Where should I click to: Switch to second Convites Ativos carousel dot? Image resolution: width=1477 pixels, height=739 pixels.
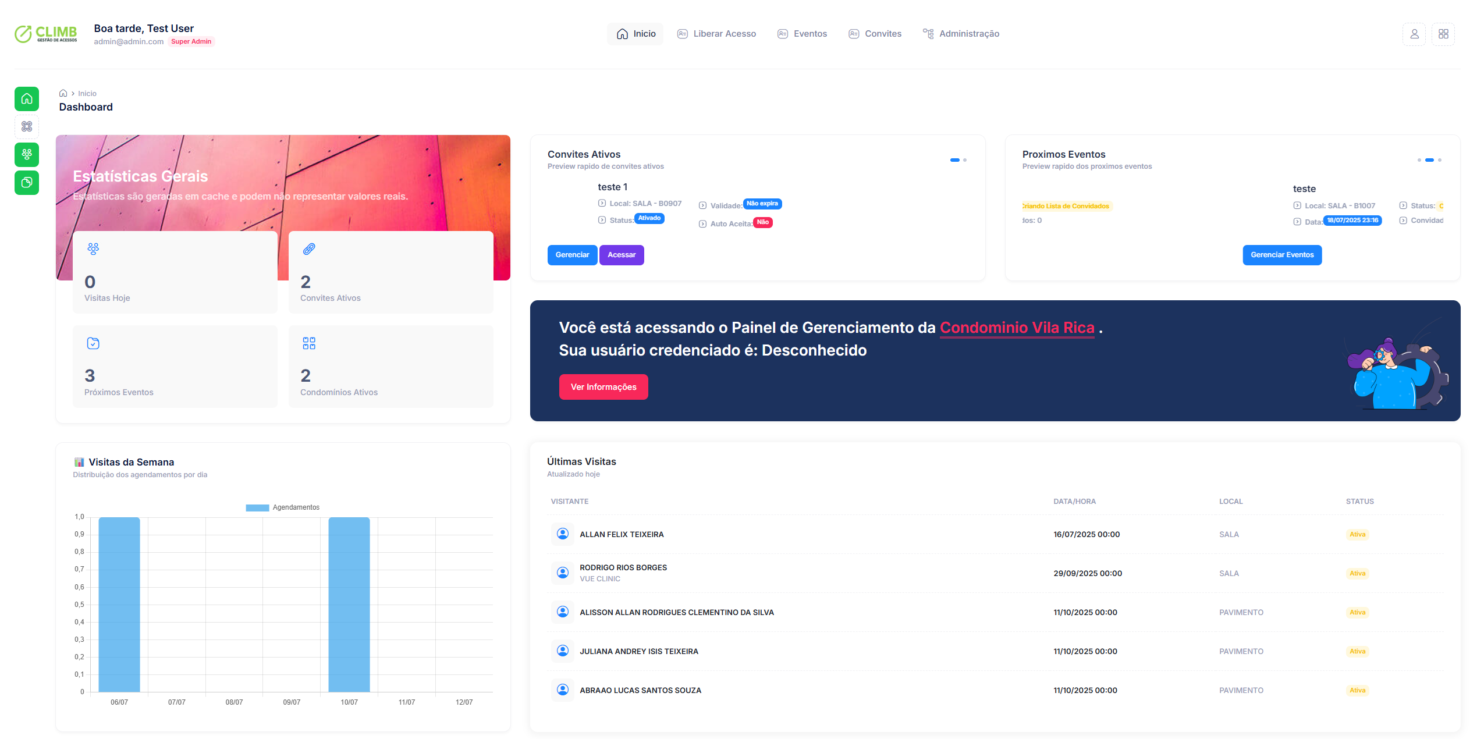point(965,160)
